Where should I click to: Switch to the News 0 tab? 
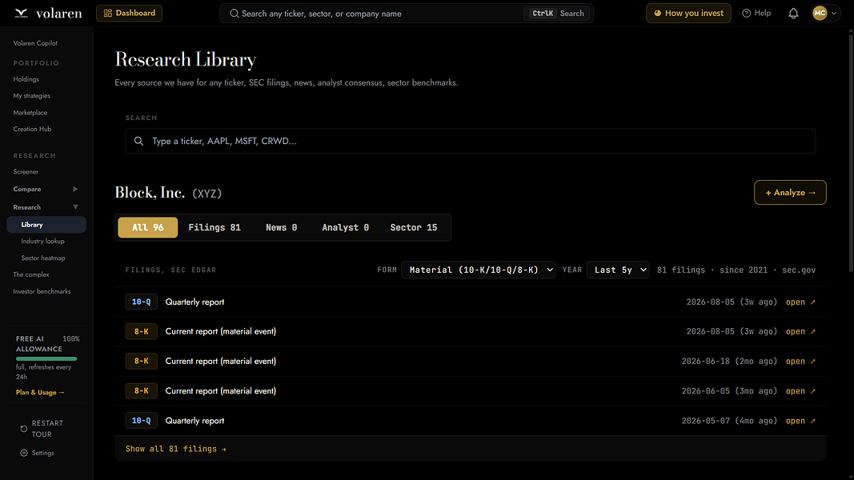282,227
